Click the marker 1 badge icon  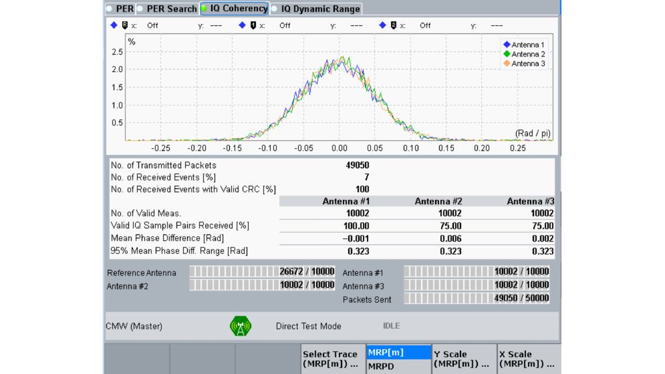pos(254,25)
